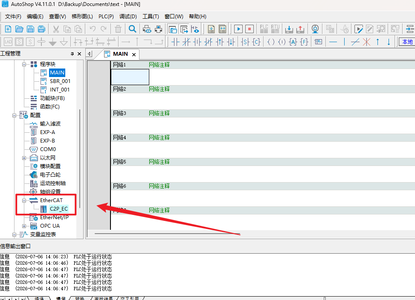Screen dimensions: 415x300
Task: Click the printer icon to print
Action: click(158, 29)
